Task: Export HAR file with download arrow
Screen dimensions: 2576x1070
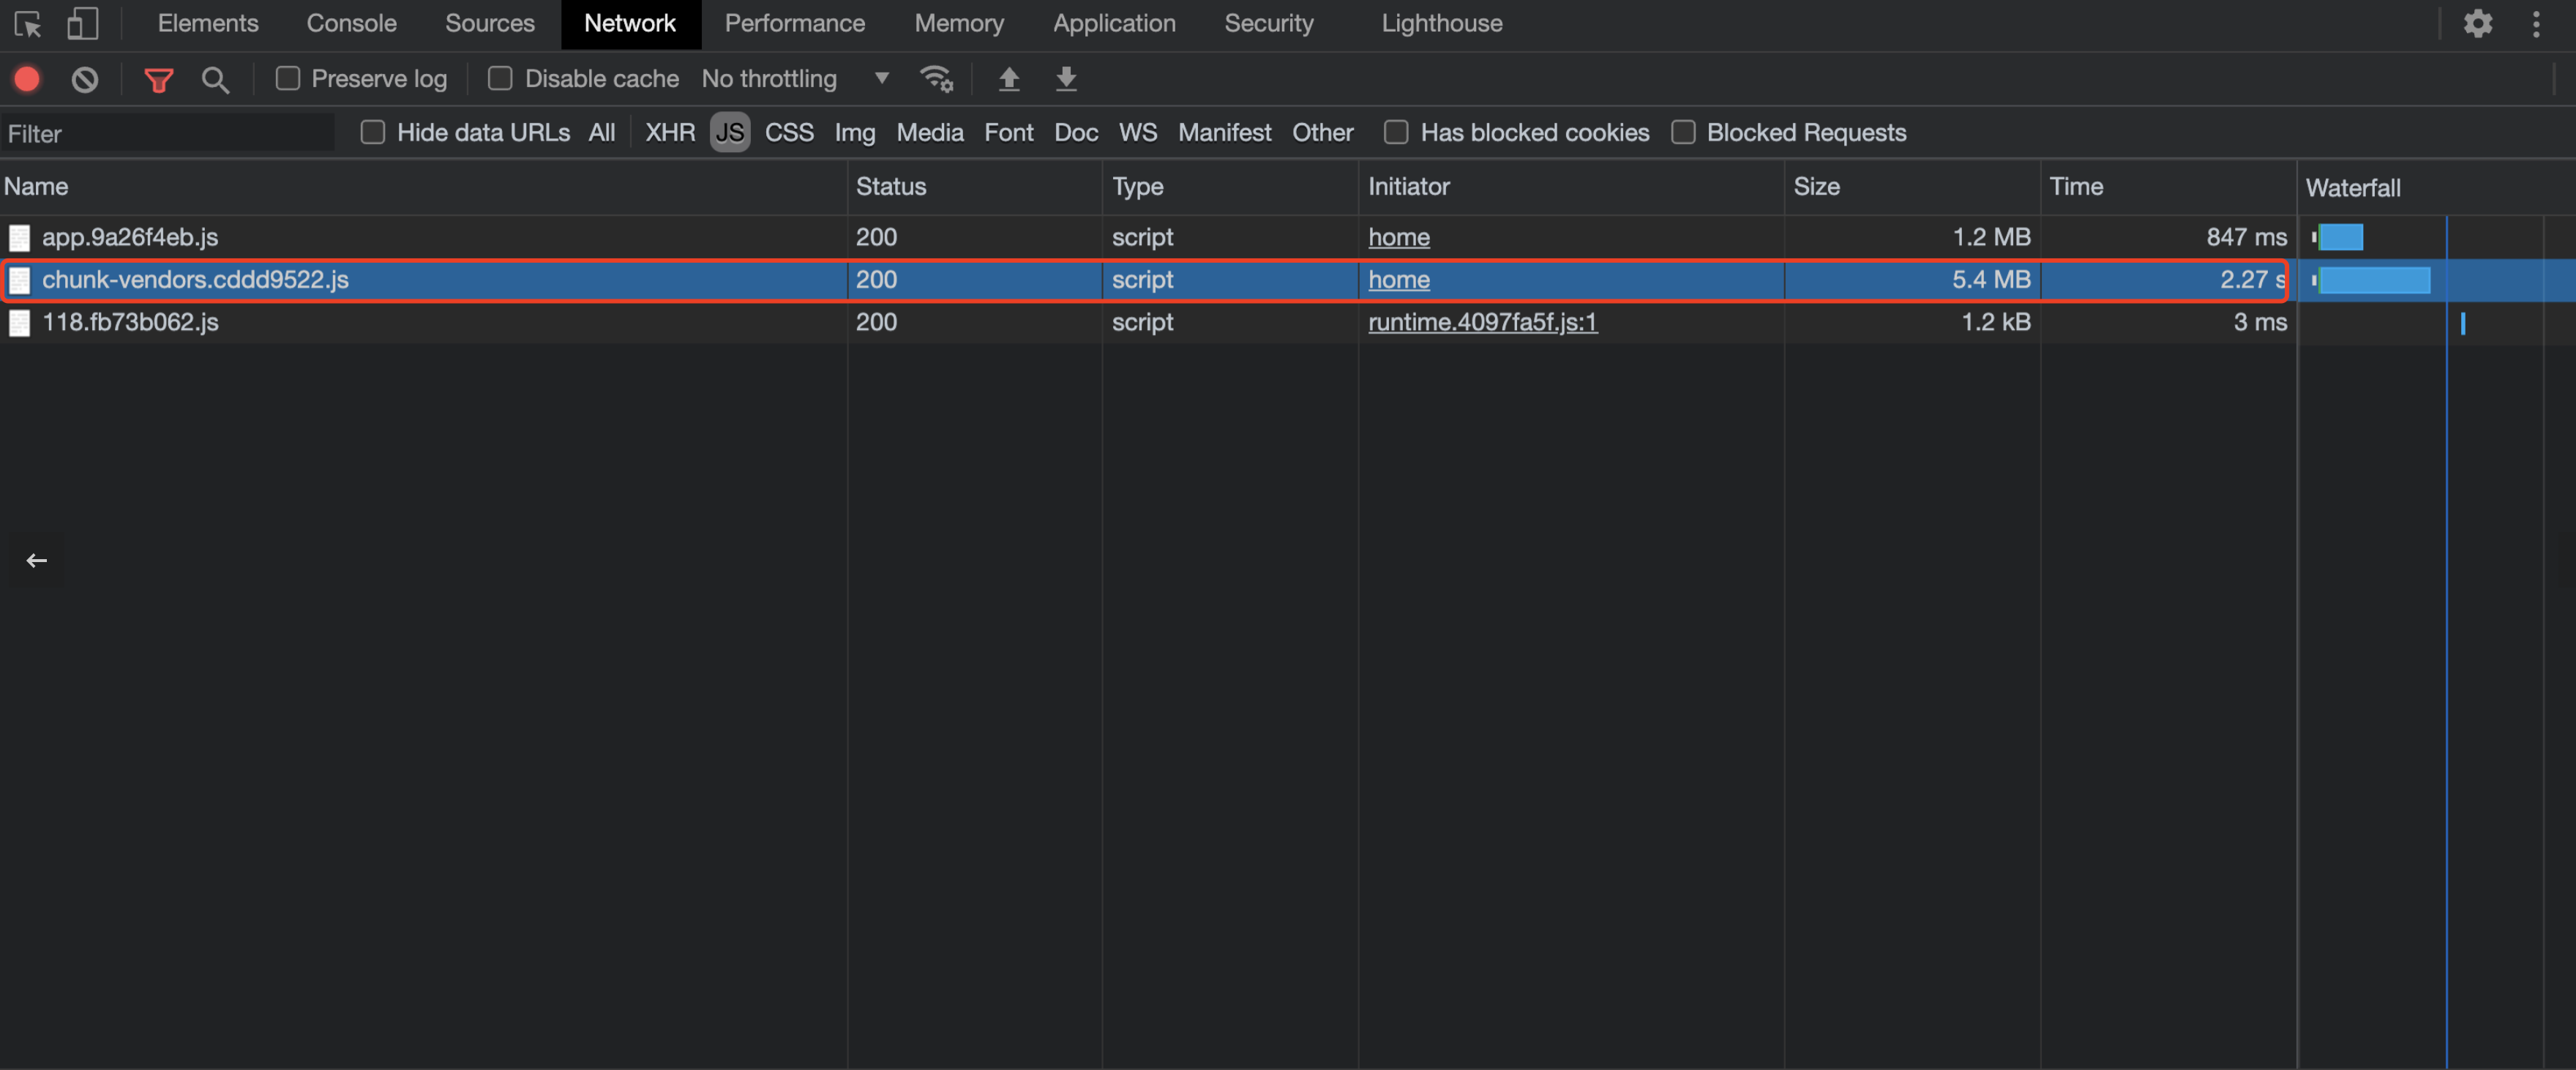Action: coord(1066,79)
